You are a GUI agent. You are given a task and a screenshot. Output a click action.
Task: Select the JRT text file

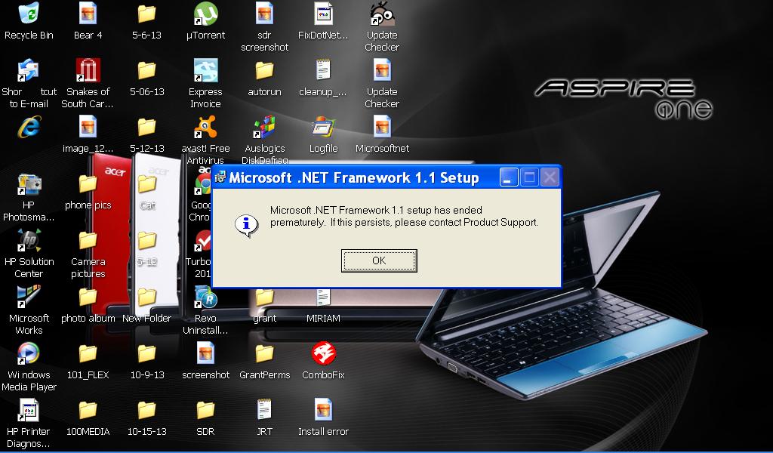264,410
